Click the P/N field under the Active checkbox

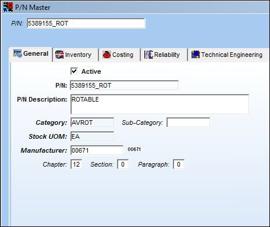pyautogui.click(x=124, y=85)
